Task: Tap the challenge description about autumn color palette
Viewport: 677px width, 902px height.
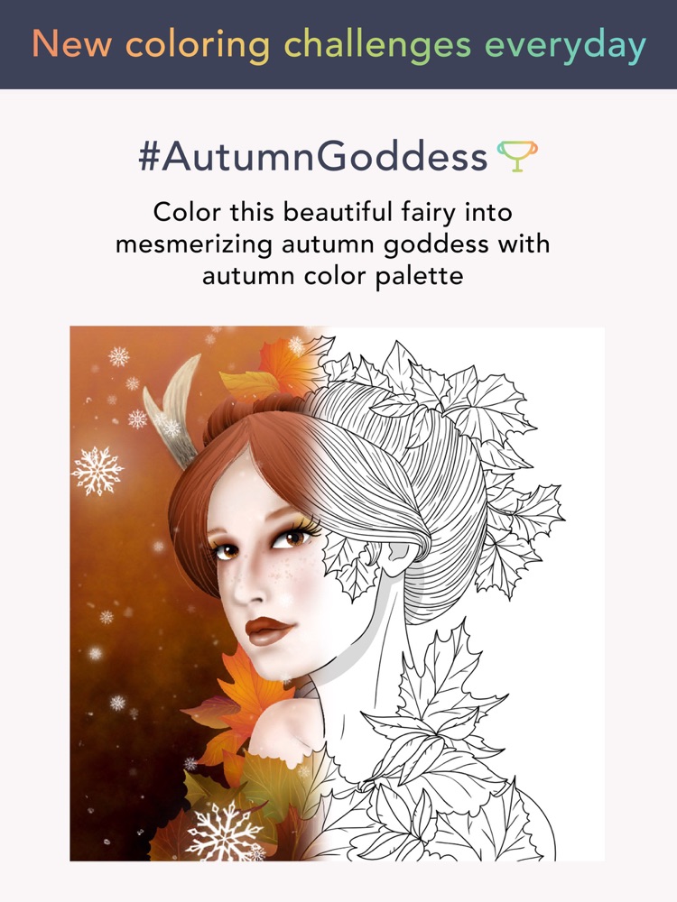Action: 333,244
